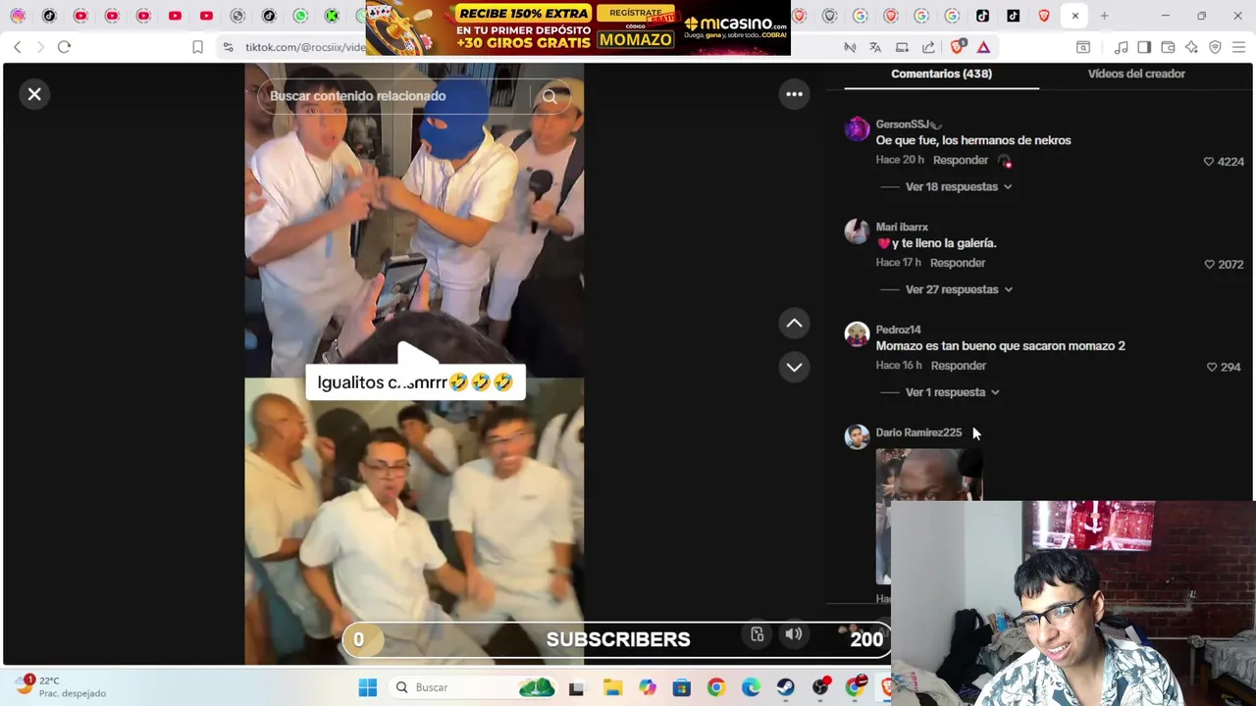Open Pedroz14's profile from username

(897, 330)
